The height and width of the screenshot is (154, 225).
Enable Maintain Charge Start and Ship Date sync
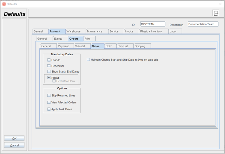pyautogui.click(x=88, y=60)
